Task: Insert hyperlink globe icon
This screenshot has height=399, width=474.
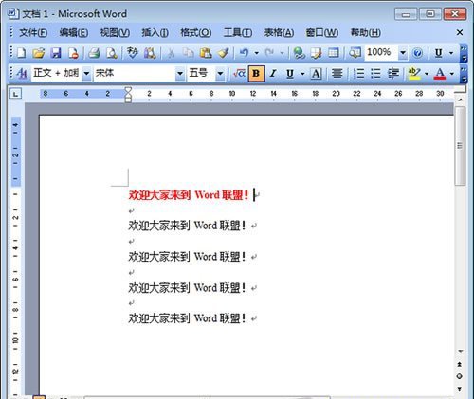Action: (299, 53)
